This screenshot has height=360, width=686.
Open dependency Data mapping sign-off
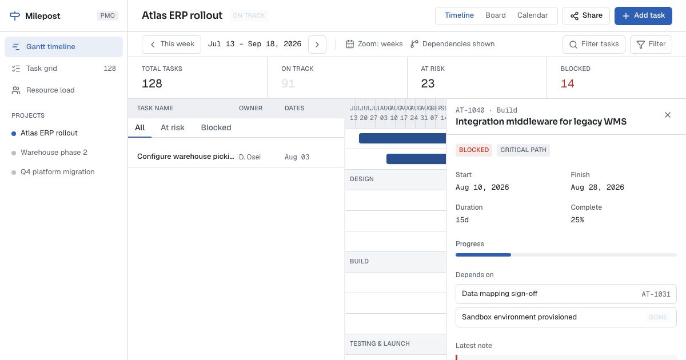point(566,294)
